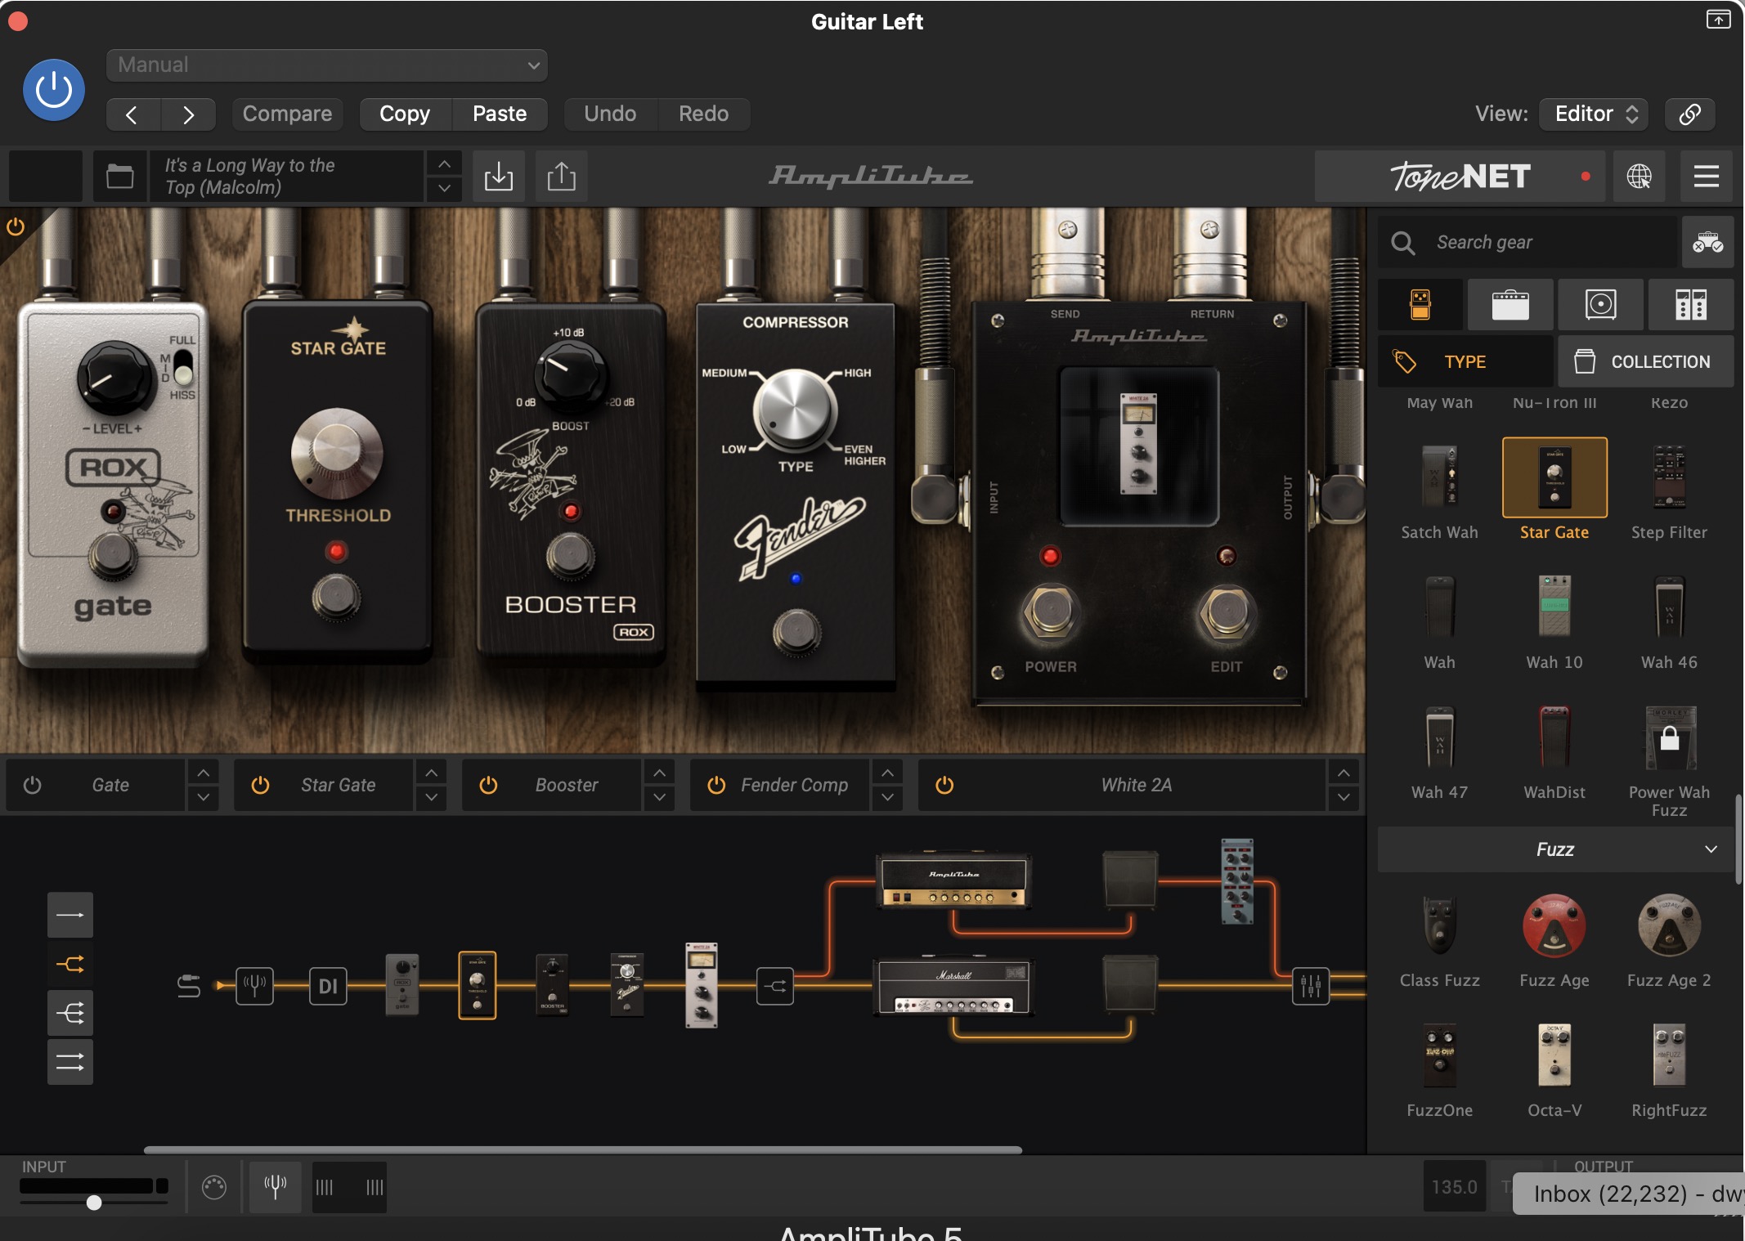Go to previous preset arrow

click(x=132, y=114)
